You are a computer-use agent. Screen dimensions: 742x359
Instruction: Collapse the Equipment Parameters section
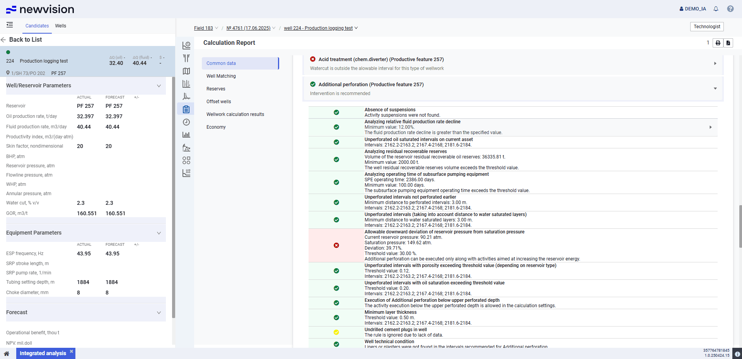(x=159, y=233)
